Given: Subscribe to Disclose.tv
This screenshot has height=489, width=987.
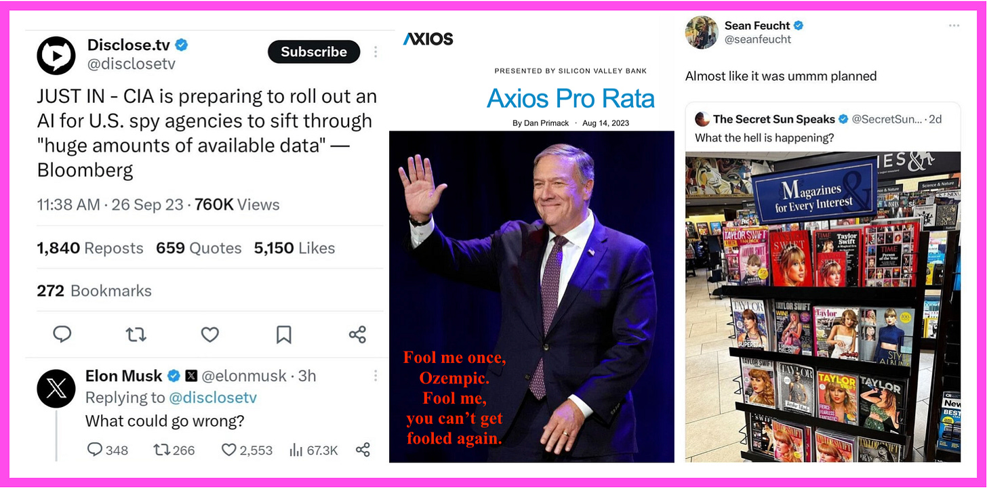Looking at the screenshot, I should click(x=314, y=51).
